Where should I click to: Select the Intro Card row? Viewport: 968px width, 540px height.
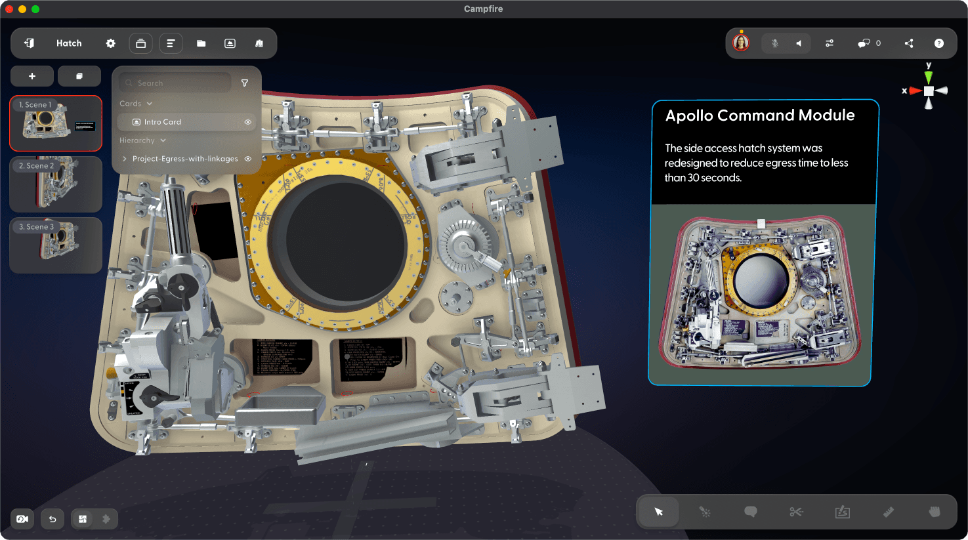[186, 122]
